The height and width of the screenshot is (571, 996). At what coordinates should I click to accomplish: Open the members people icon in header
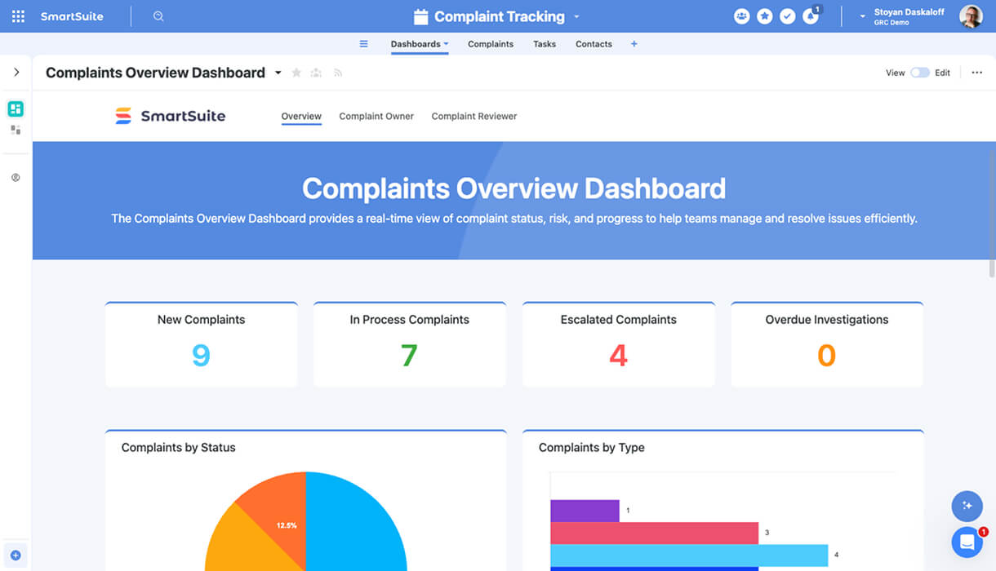[x=741, y=16]
